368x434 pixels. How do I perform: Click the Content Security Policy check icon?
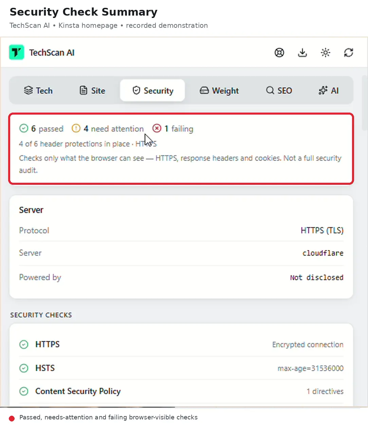(x=24, y=391)
